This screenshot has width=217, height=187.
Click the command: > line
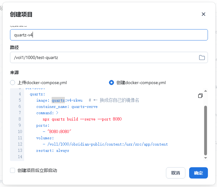[47, 113]
